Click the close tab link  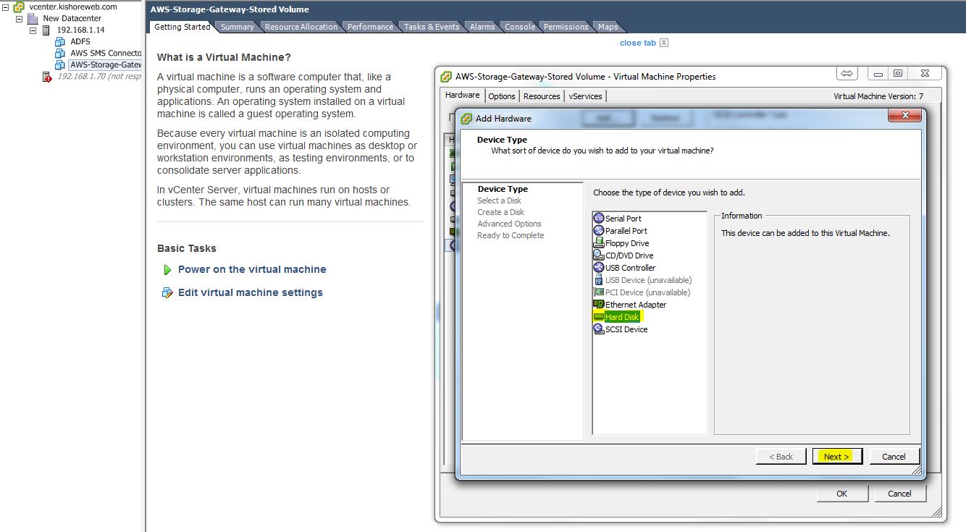pyautogui.click(x=638, y=43)
